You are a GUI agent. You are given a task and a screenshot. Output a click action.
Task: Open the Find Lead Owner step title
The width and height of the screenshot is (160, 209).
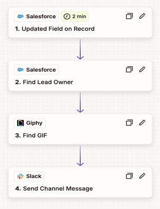(x=44, y=82)
